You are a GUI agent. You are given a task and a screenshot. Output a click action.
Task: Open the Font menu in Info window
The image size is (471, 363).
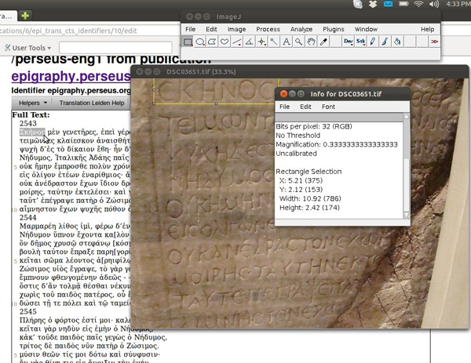(328, 106)
